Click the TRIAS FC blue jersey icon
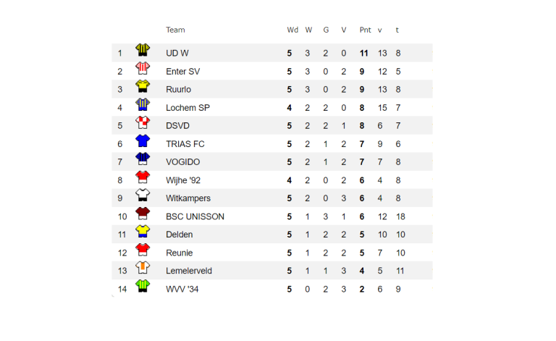This screenshot has width=556, height=341. coord(143,141)
